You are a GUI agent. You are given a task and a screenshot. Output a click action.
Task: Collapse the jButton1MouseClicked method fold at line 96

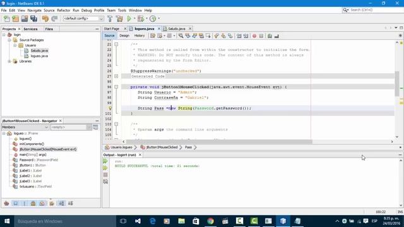coord(116,87)
